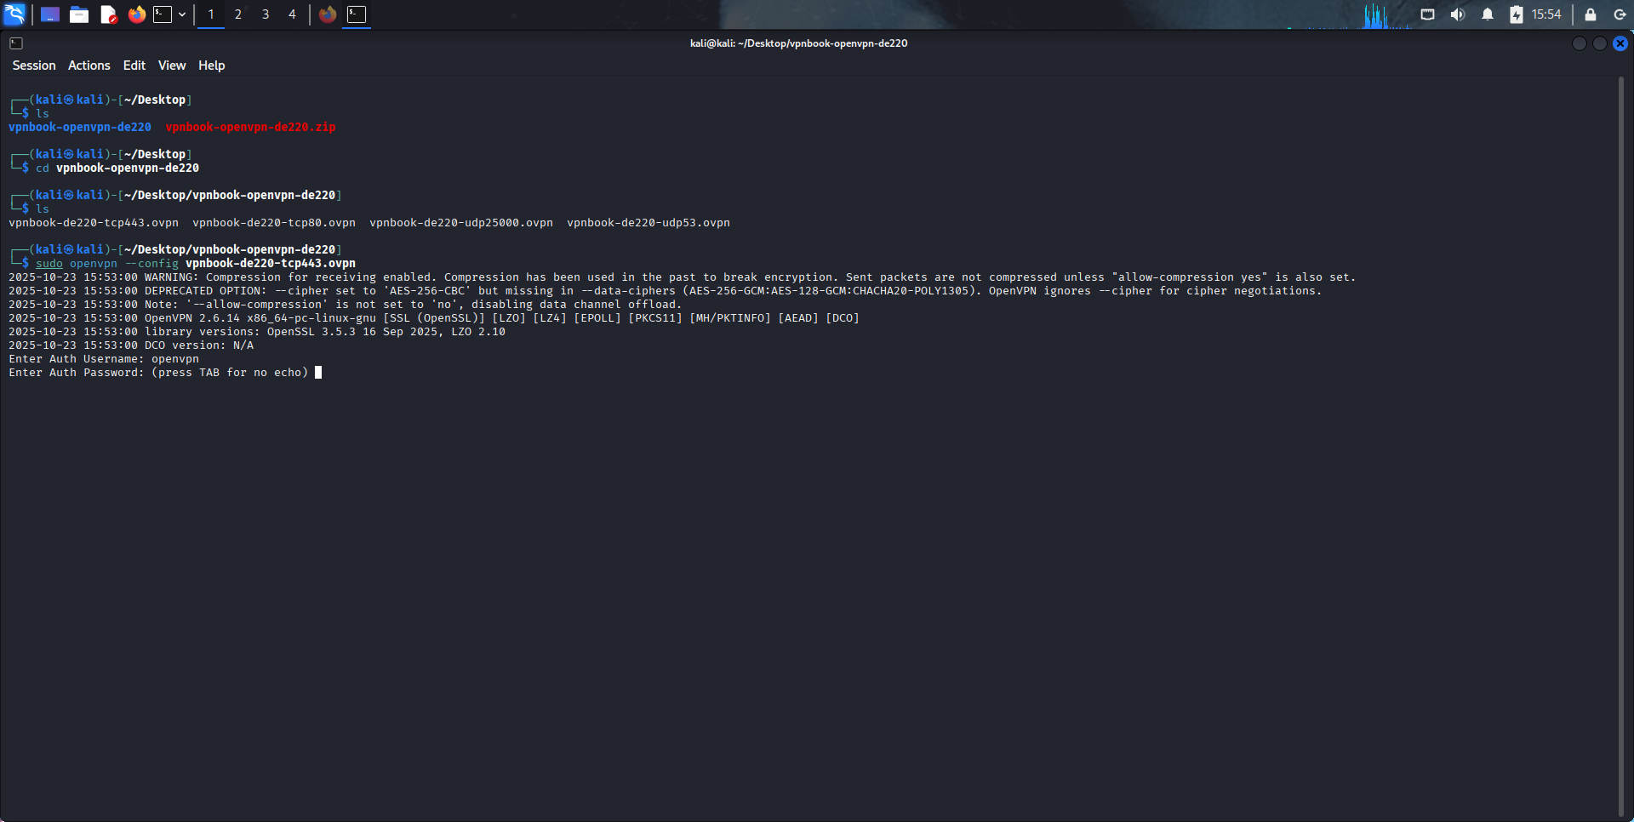Click vpnbook-de220-tcp80.ovpn in the listing
Screen dimensions: 1634x822
pyautogui.click(x=274, y=223)
